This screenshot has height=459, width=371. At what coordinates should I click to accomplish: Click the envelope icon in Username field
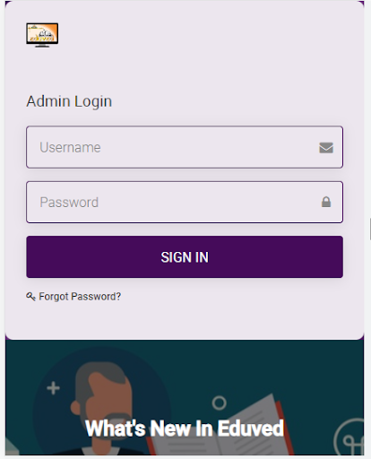pos(326,148)
